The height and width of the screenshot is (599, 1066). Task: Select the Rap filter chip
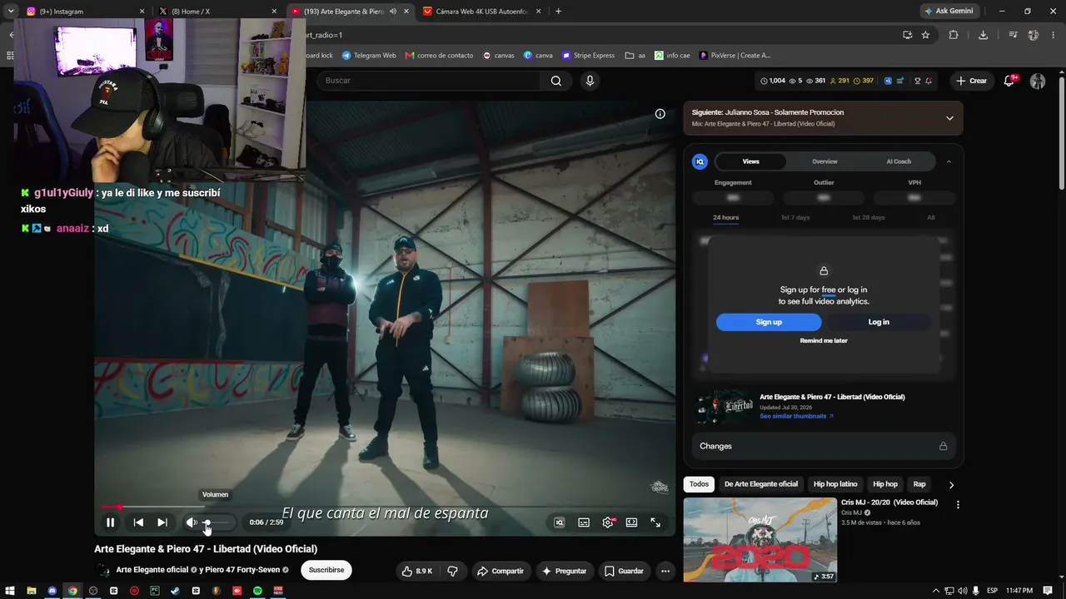(919, 484)
